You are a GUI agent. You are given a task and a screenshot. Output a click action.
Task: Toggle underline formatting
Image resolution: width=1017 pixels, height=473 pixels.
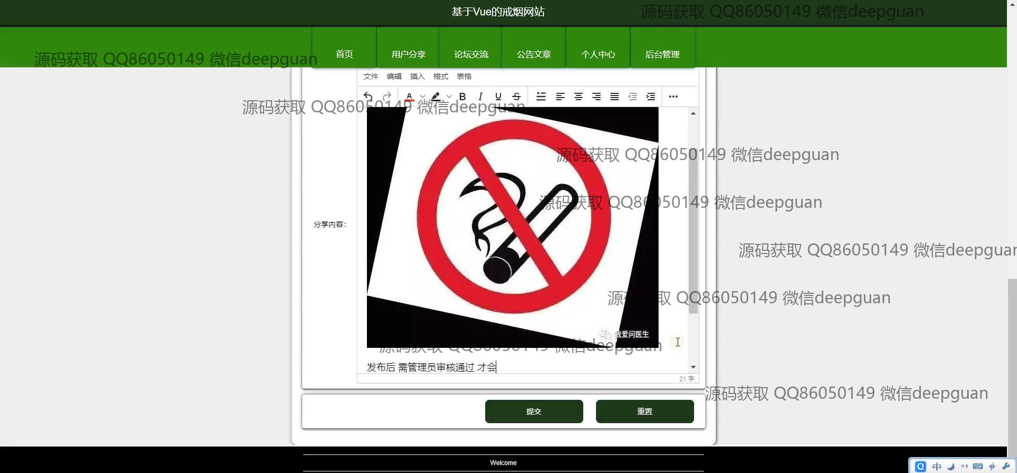pos(498,97)
